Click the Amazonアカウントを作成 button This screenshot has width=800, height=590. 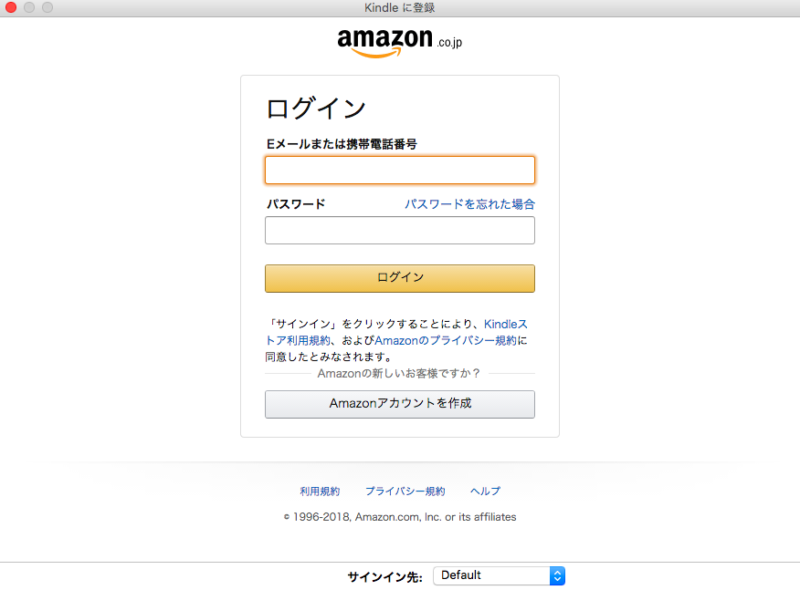(x=400, y=404)
